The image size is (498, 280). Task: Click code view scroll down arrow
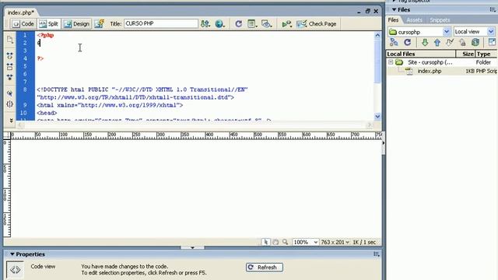click(377, 117)
